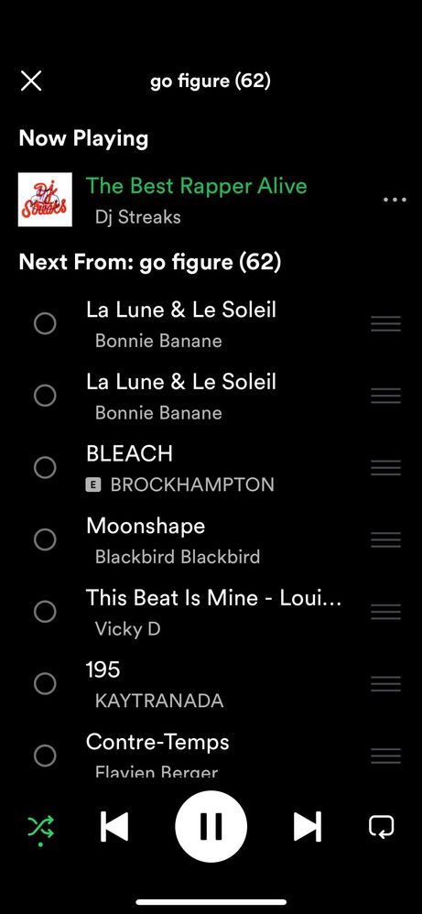Skip to the previous track
Image resolution: width=422 pixels, height=914 pixels.
(114, 827)
